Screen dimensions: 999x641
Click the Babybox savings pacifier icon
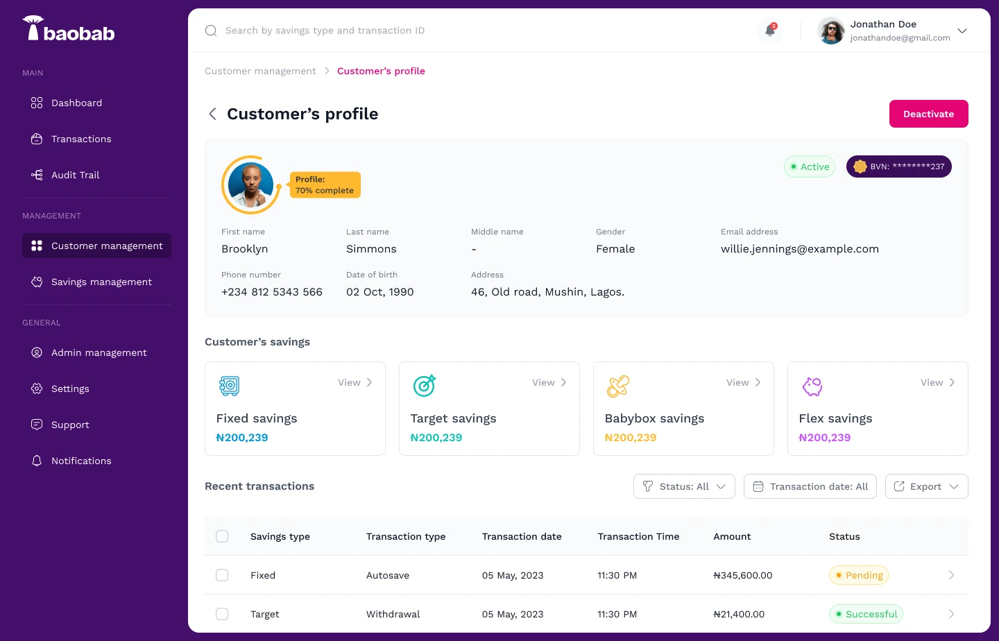coord(618,386)
